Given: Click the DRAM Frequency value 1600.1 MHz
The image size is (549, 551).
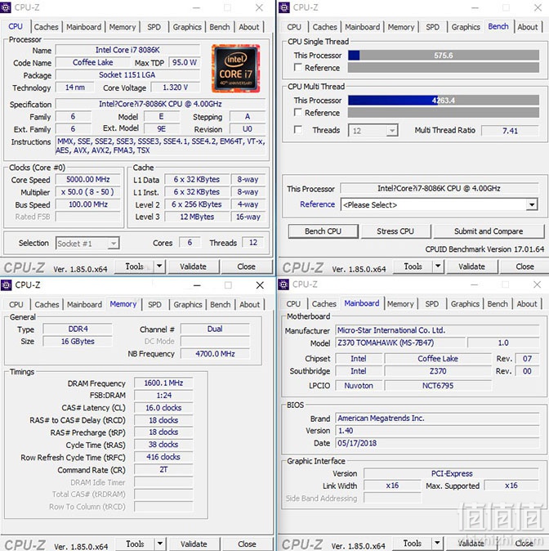Looking at the screenshot, I should 163,383.
